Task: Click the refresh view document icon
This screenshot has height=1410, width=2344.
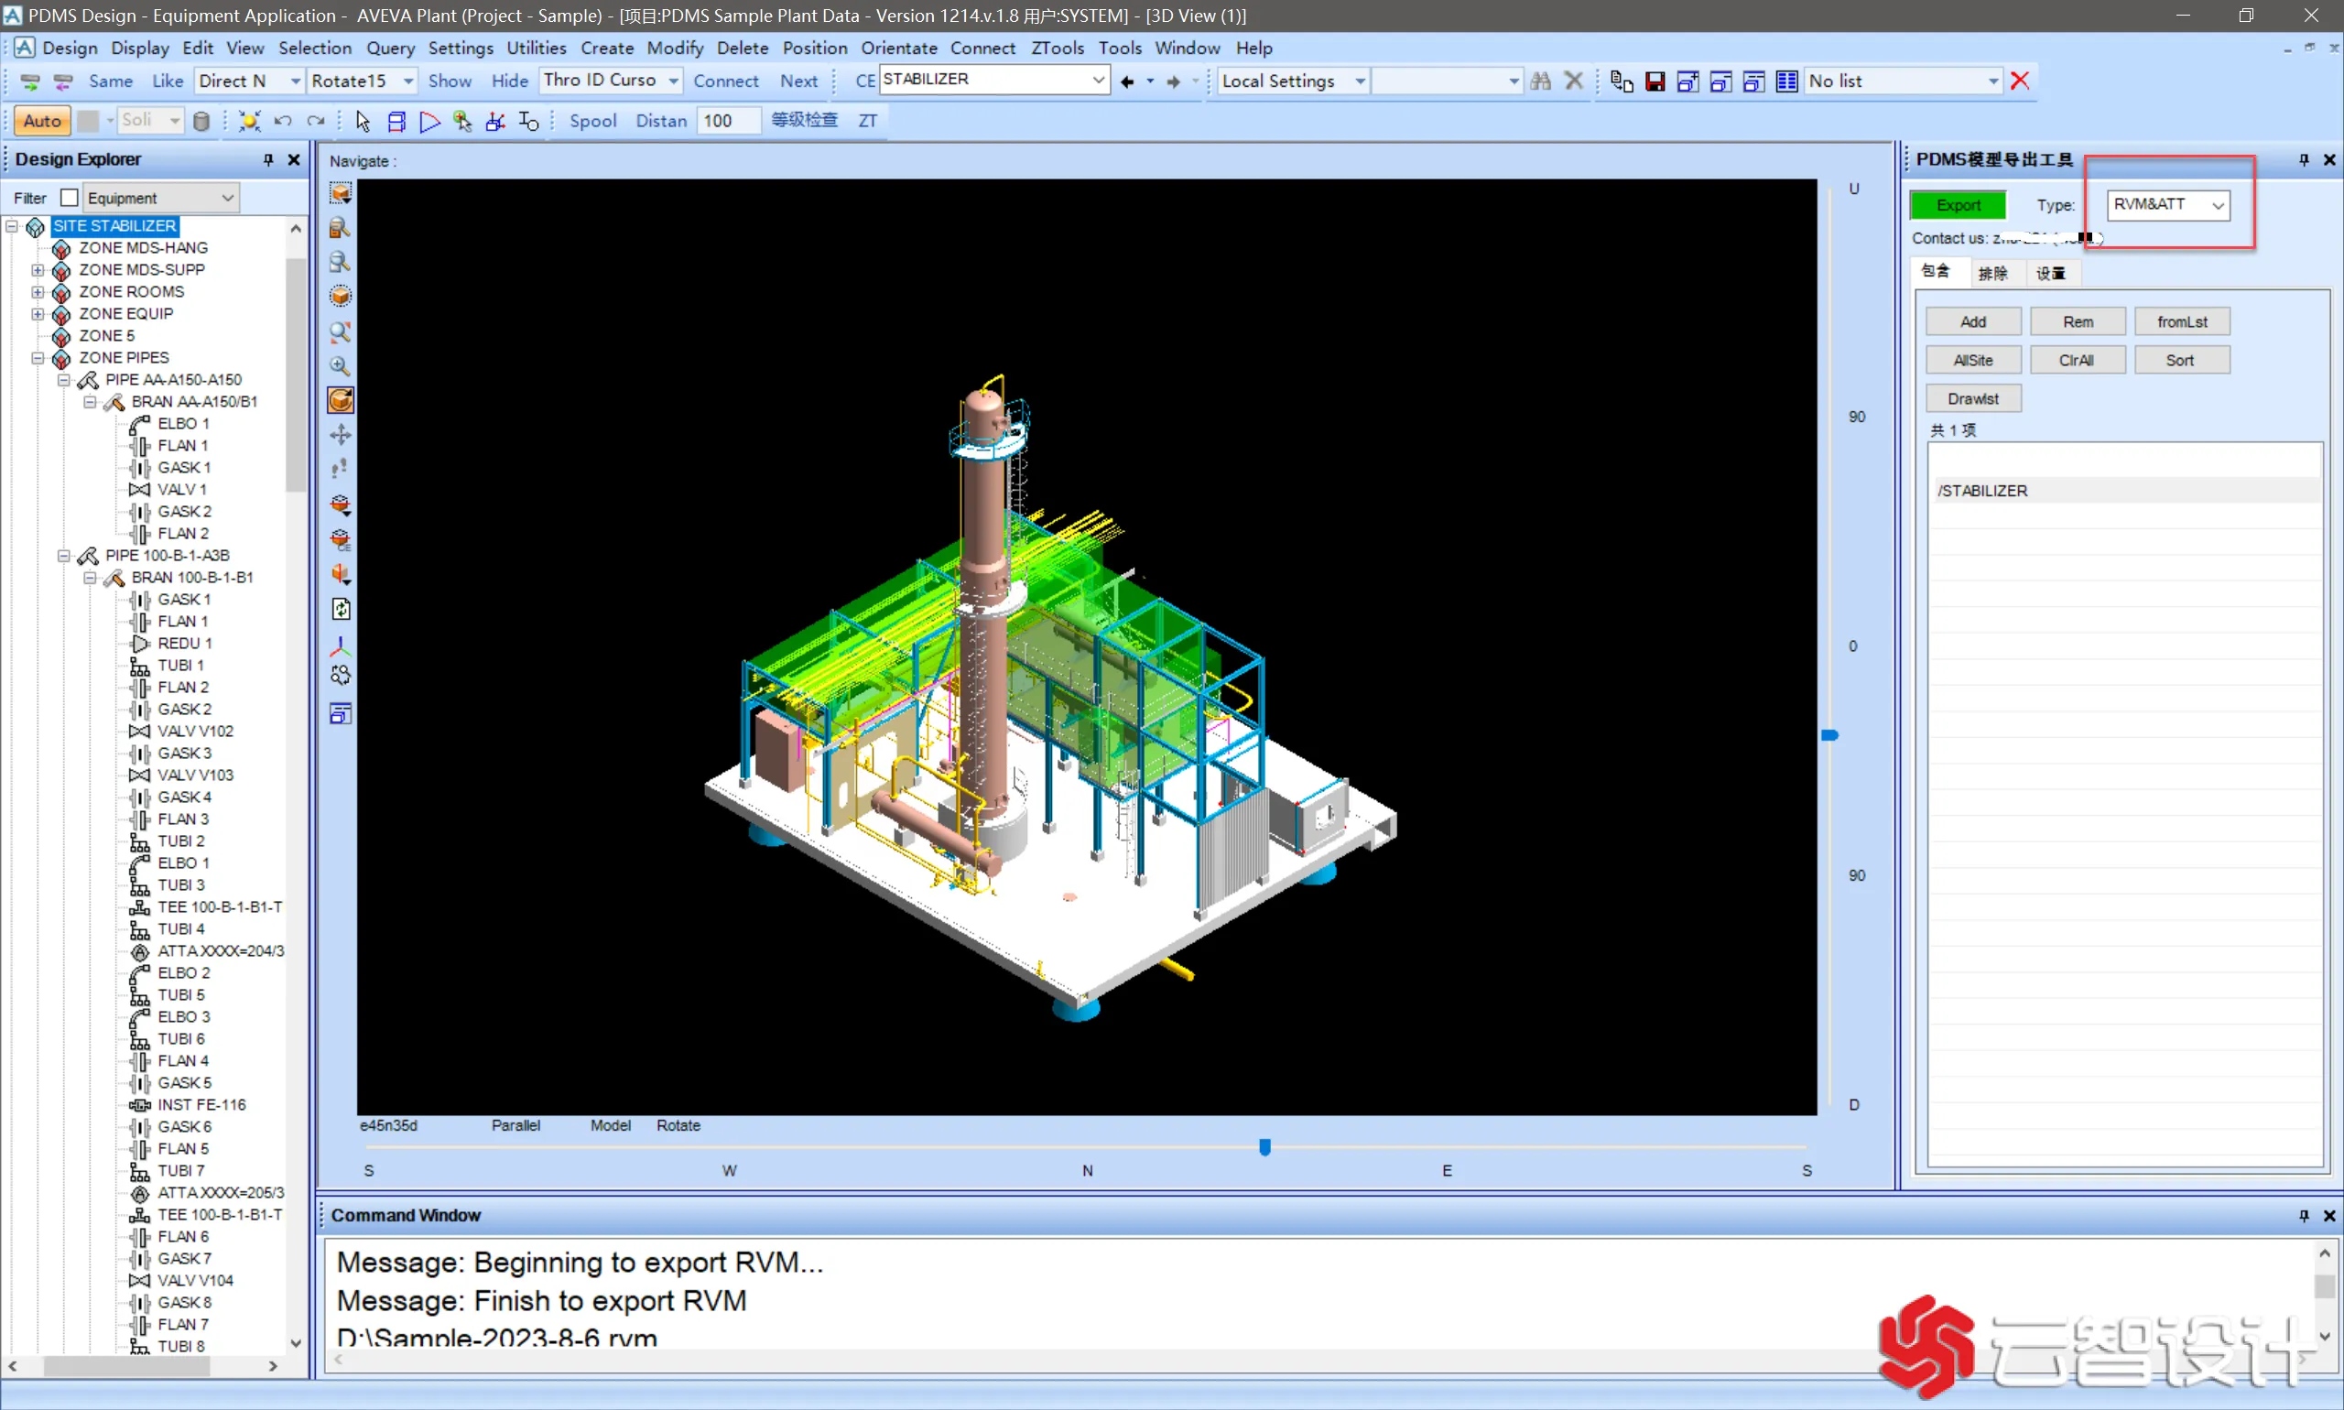Action: (340, 609)
